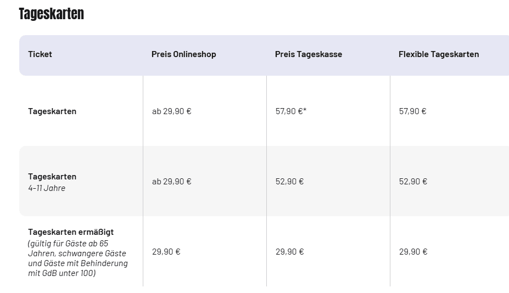Click the Preis Onlineshop column header

point(184,54)
